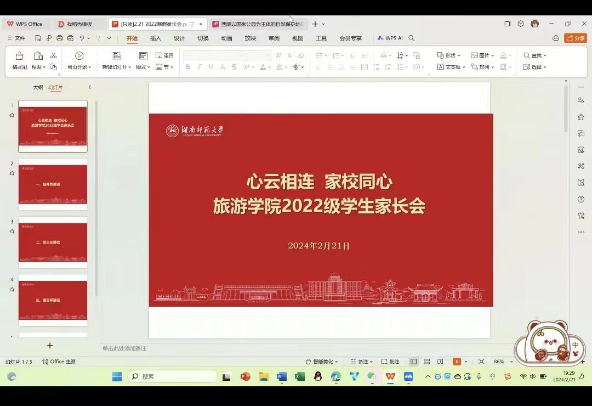
Task: Click the Cut scissors icon
Action: 54,55
